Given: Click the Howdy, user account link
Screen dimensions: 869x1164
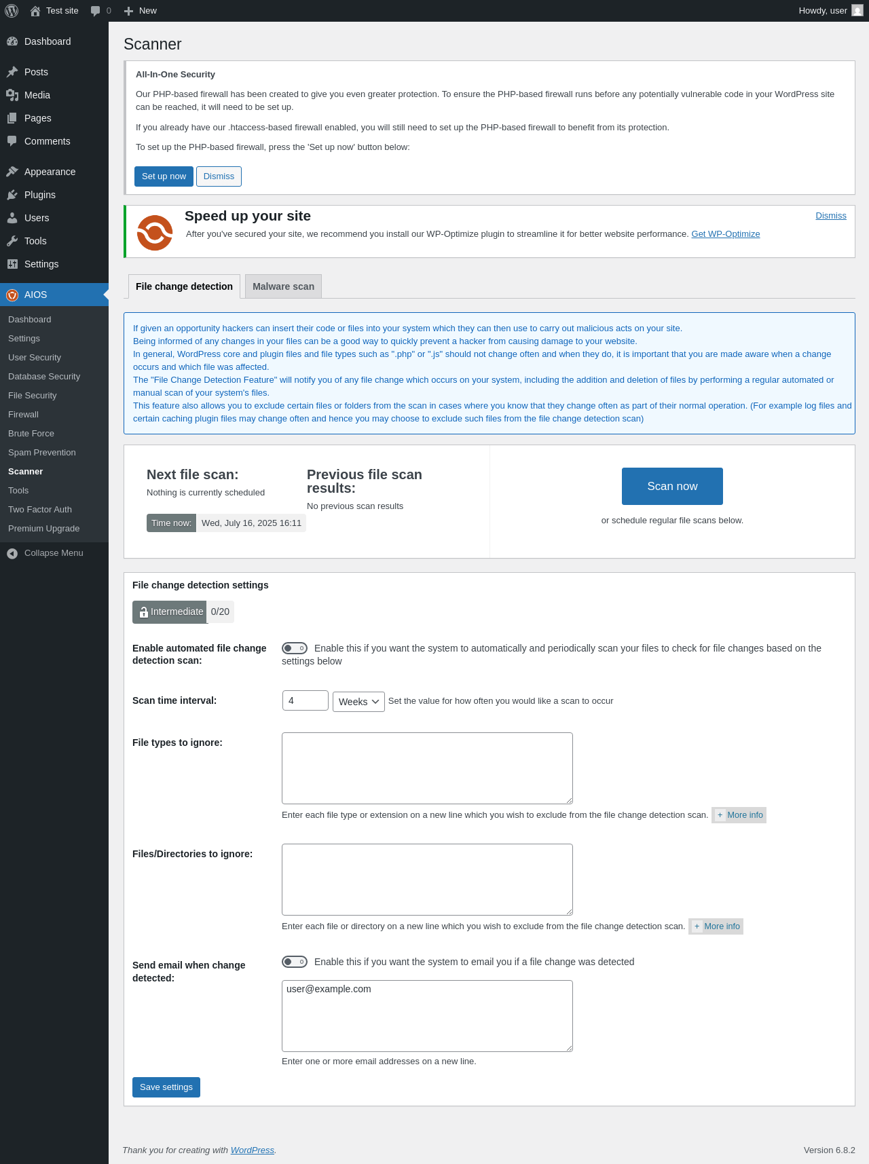Looking at the screenshot, I should [831, 11].
